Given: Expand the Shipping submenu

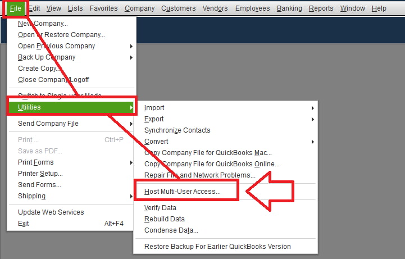Looking at the screenshot, I should tap(71, 196).
